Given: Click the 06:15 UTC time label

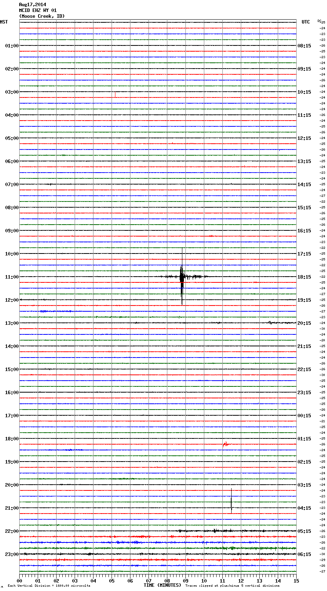Looking at the screenshot, I should pyautogui.click(x=304, y=554).
